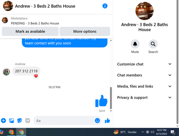Click the blue 'team contact with you soon' message
This screenshot has width=179, height=136.
(64, 43)
